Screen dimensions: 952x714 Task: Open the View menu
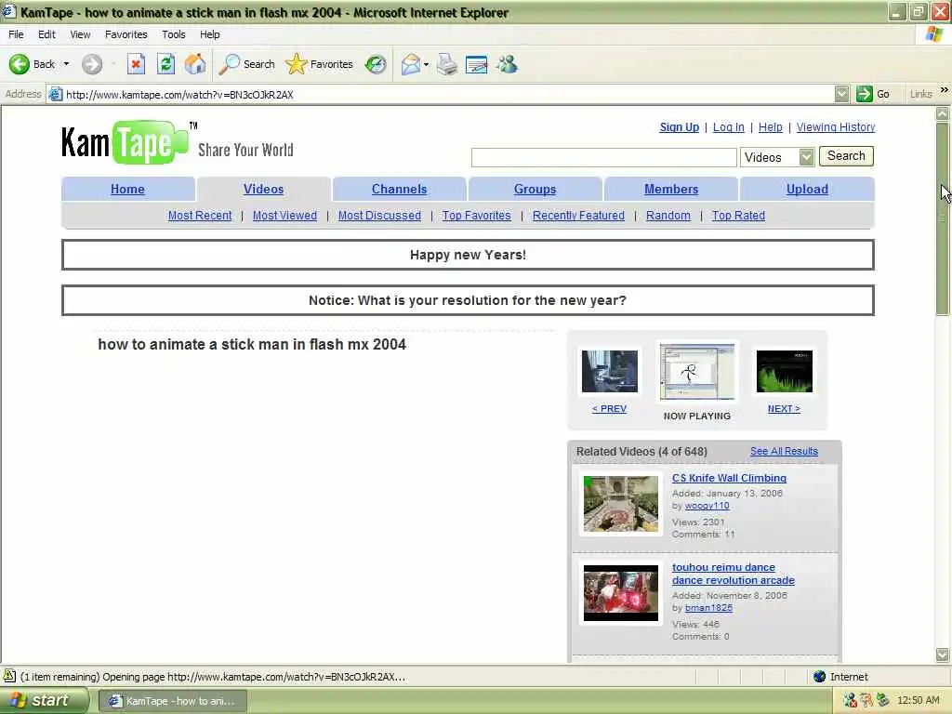coord(80,34)
